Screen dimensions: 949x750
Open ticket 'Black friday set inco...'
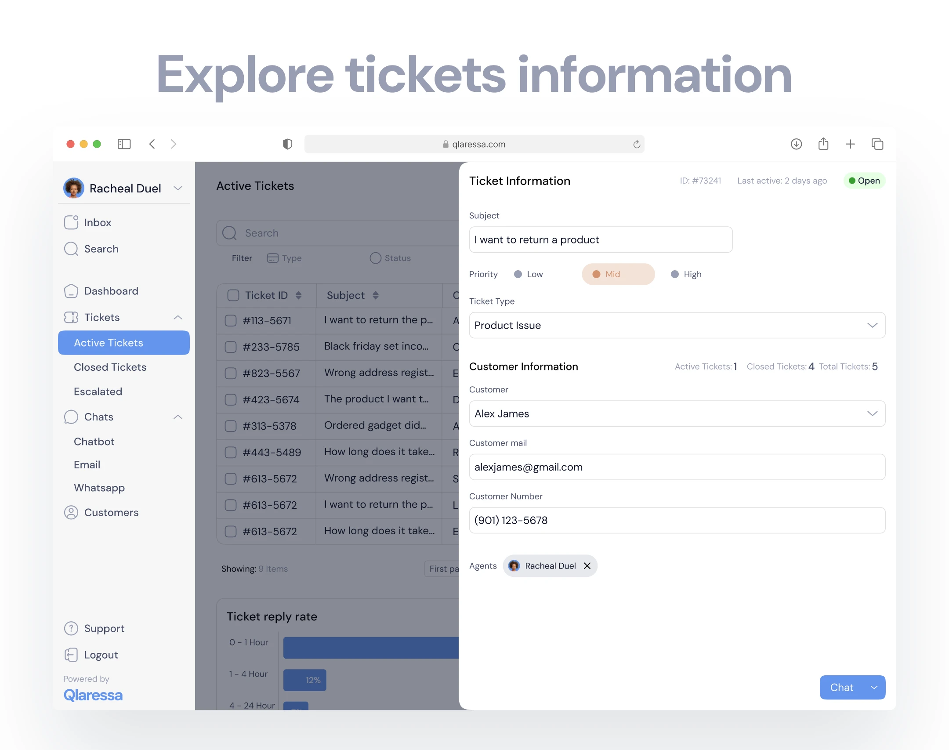click(x=376, y=346)
